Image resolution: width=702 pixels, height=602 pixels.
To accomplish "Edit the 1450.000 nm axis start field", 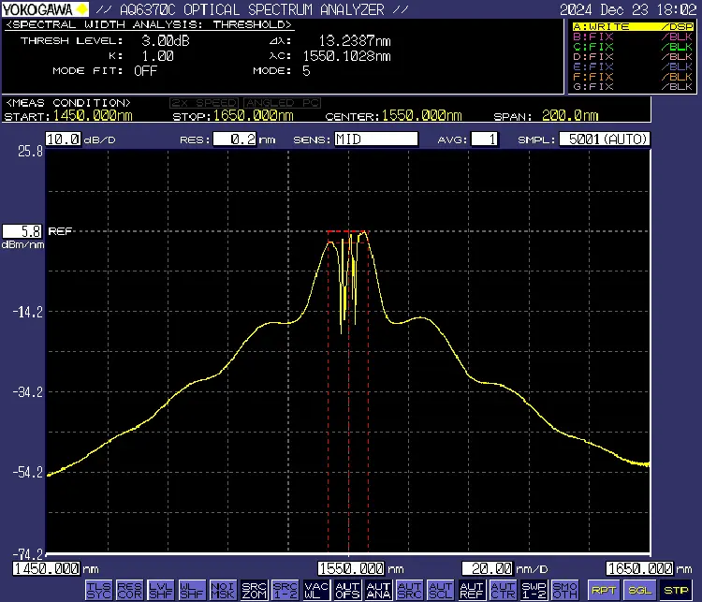I will tap(47, 568).
